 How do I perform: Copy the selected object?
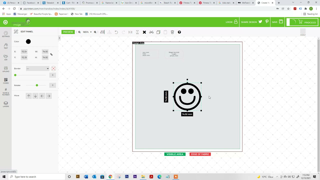(x=158, y=32)
